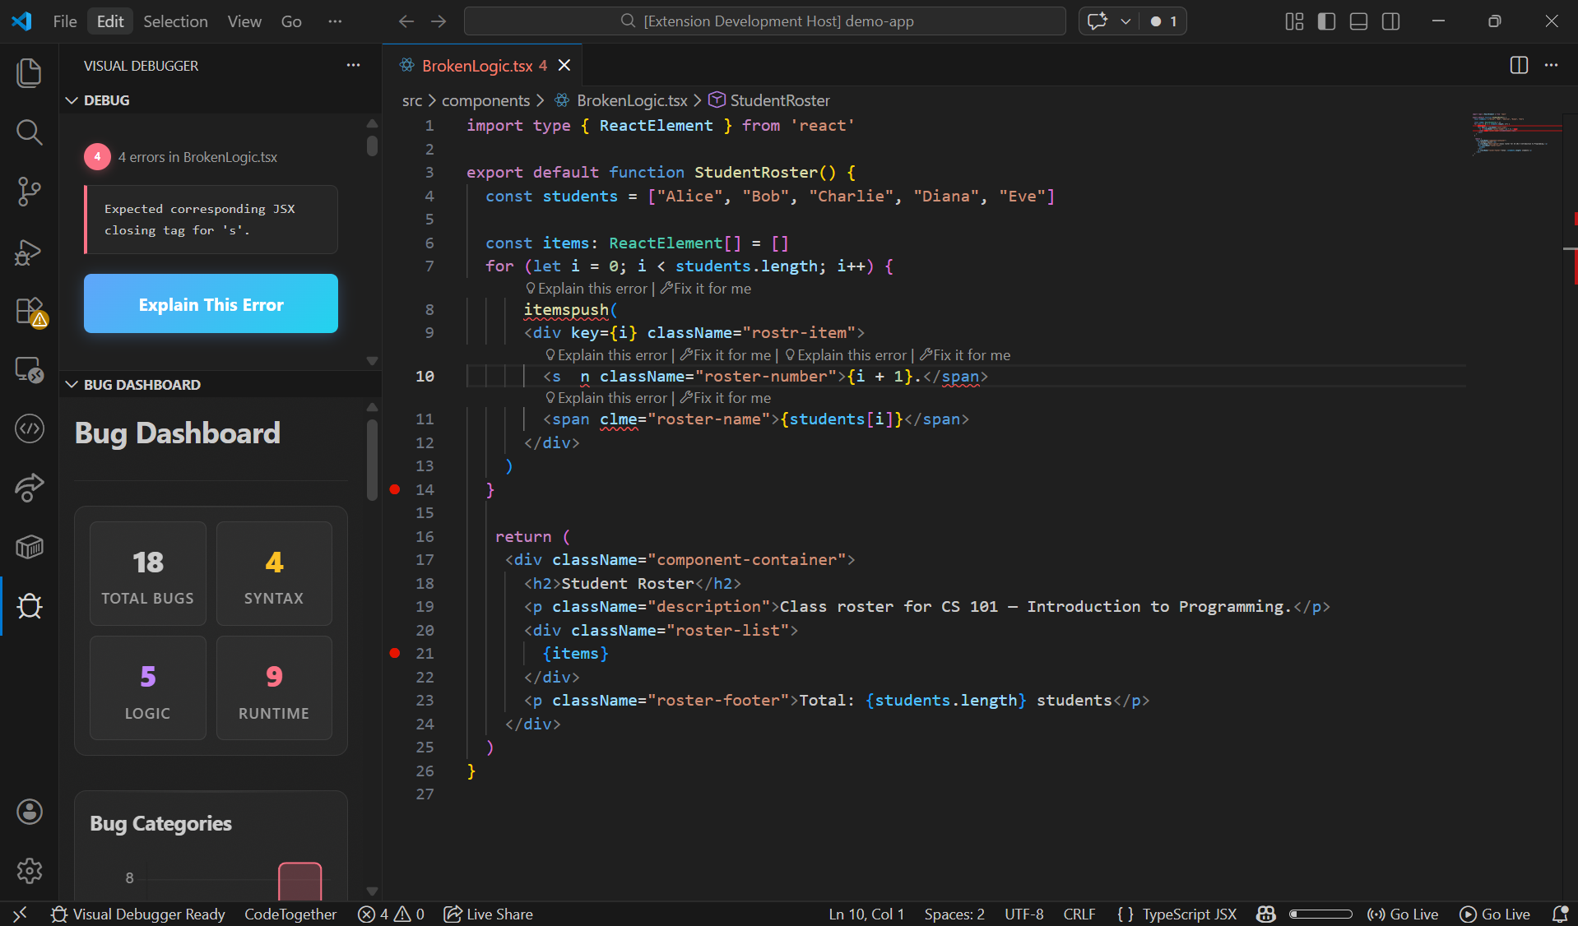Open the Explorer view in activity bar
Screen dimensions: 1578x926
tap(29, 73)
